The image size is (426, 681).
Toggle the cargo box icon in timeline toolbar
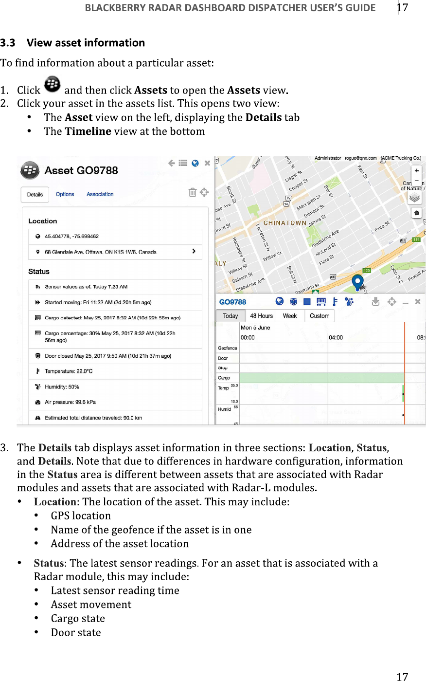tap(294, 302)
